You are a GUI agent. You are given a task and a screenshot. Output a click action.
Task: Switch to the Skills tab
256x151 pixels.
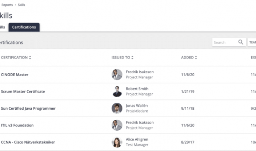click(3, 27)
